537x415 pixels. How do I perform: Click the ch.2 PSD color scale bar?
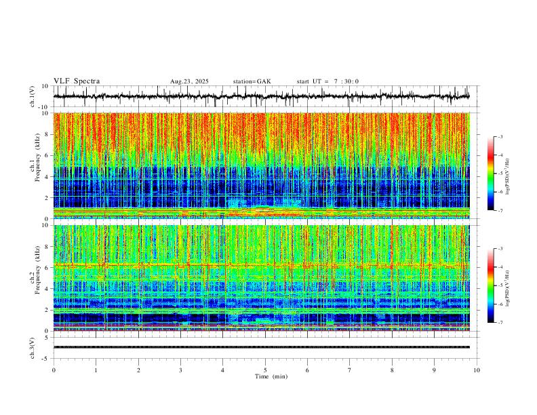tap(491, 285)
